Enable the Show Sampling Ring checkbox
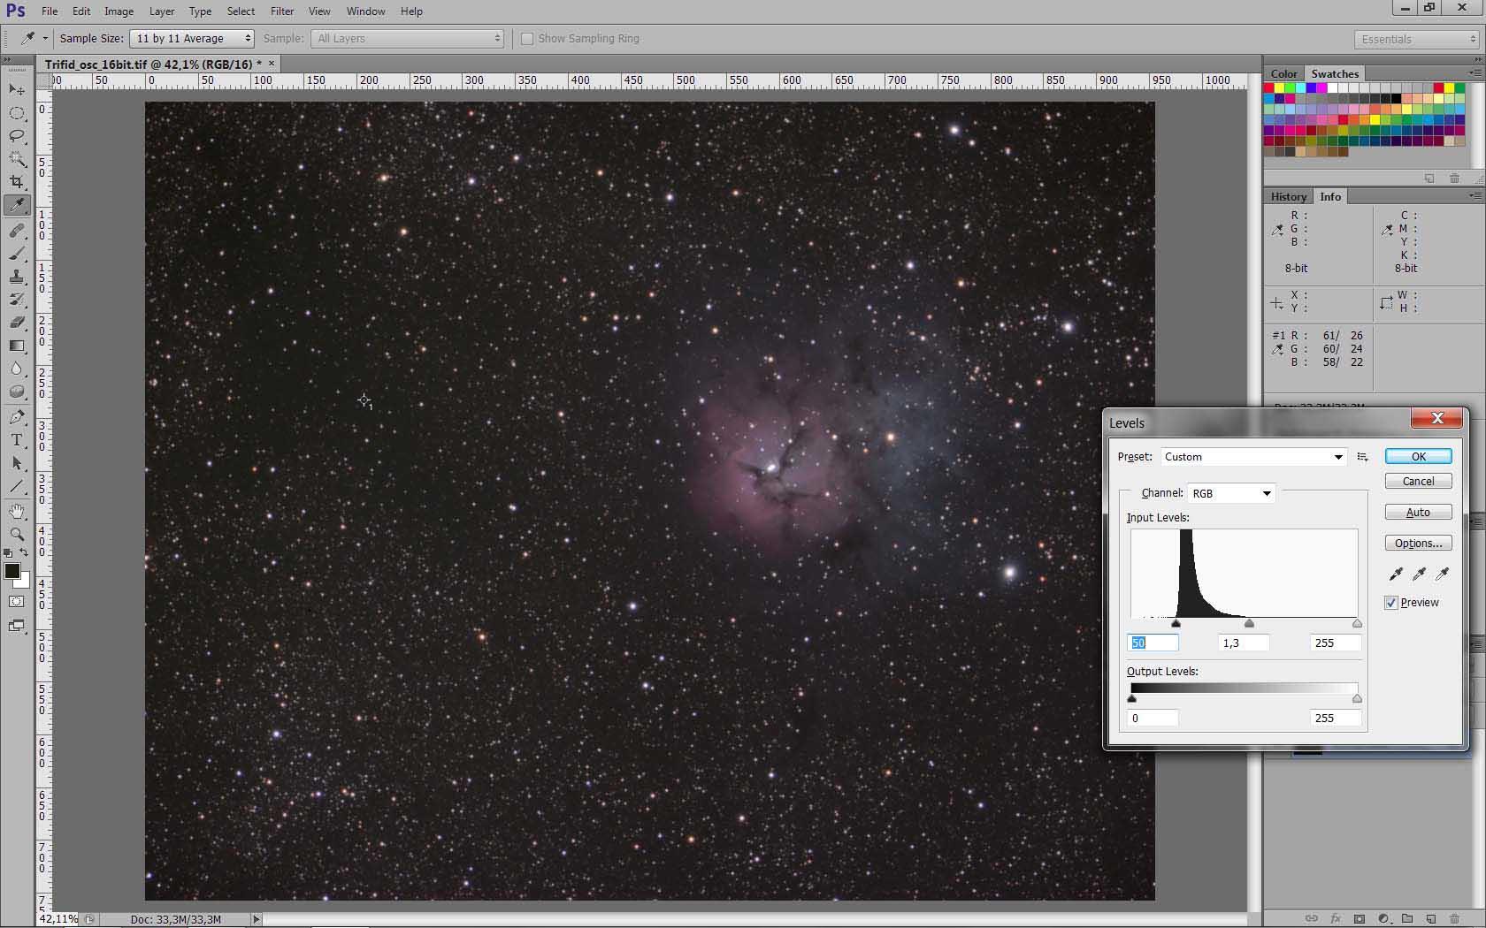The height and width of the screenshot is (928, 1486). tap(527, 39)
